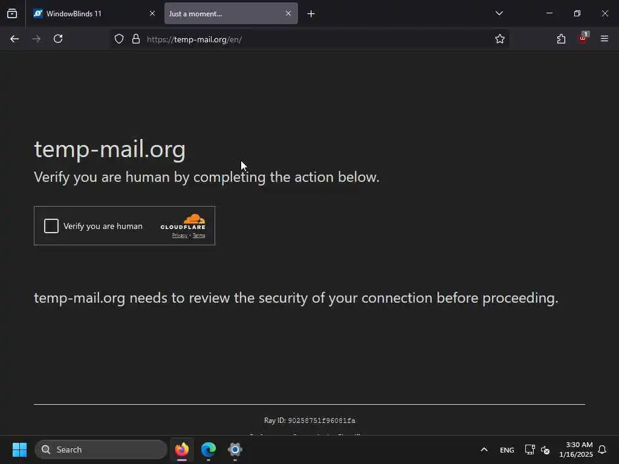Open the Extensions puzzle icon
The width and height of the screenshot is (619, 464).
point(561,39)
